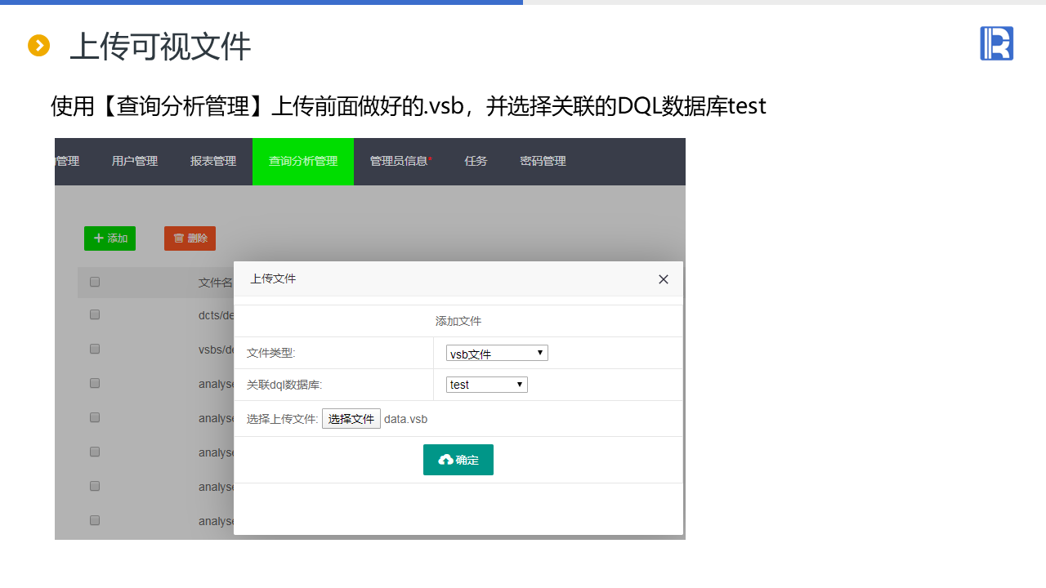Open the 任务 tab
Screen dimensions: 1046x588
[x=476, y=162]
